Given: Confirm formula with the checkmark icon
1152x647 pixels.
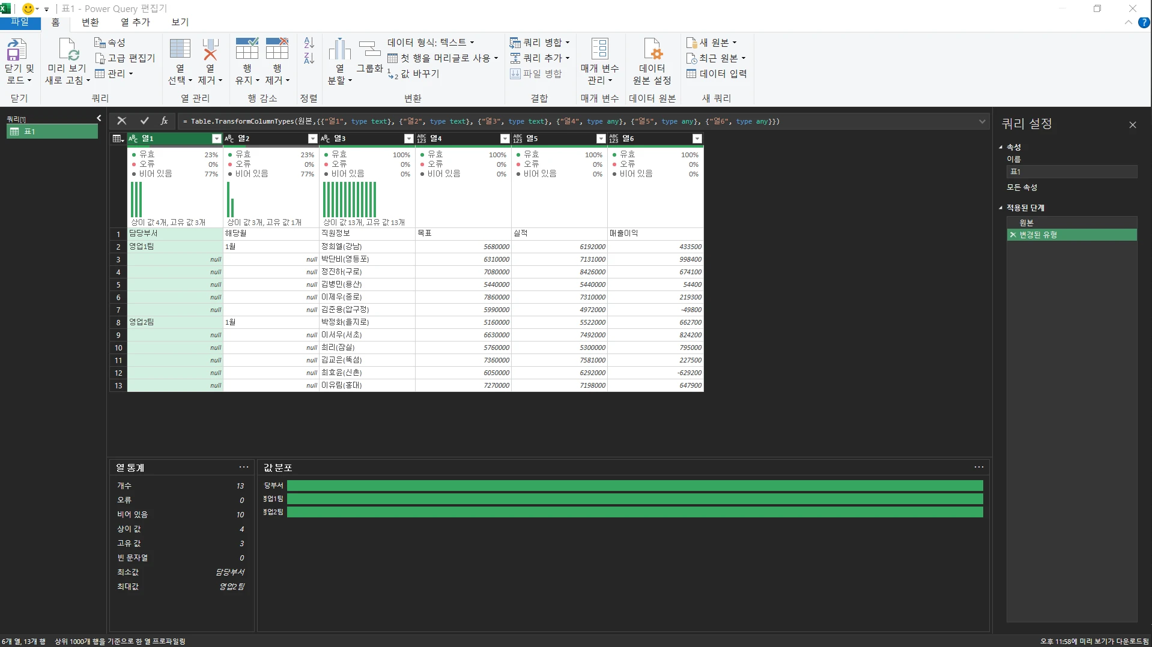Looking at the screenshot, I should click(x=144, y=121).
